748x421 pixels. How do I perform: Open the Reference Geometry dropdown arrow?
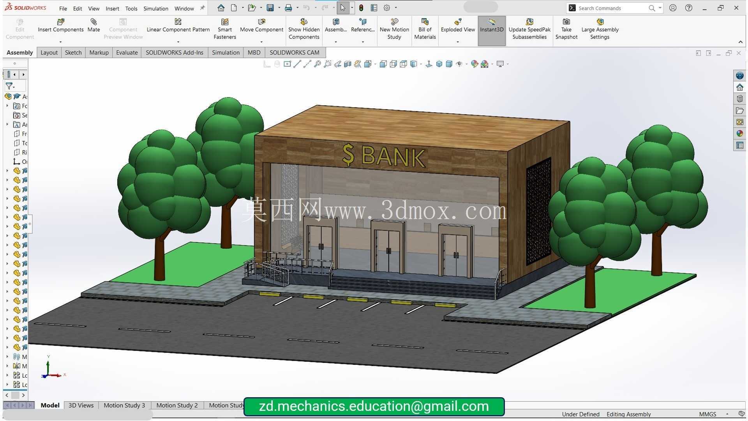363,42
